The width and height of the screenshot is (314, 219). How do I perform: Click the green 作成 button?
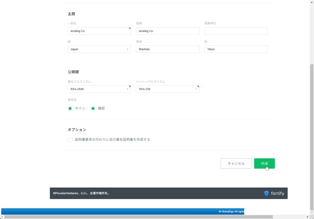[264, 163]
